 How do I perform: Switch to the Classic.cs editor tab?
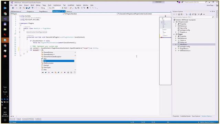[69, 11]
